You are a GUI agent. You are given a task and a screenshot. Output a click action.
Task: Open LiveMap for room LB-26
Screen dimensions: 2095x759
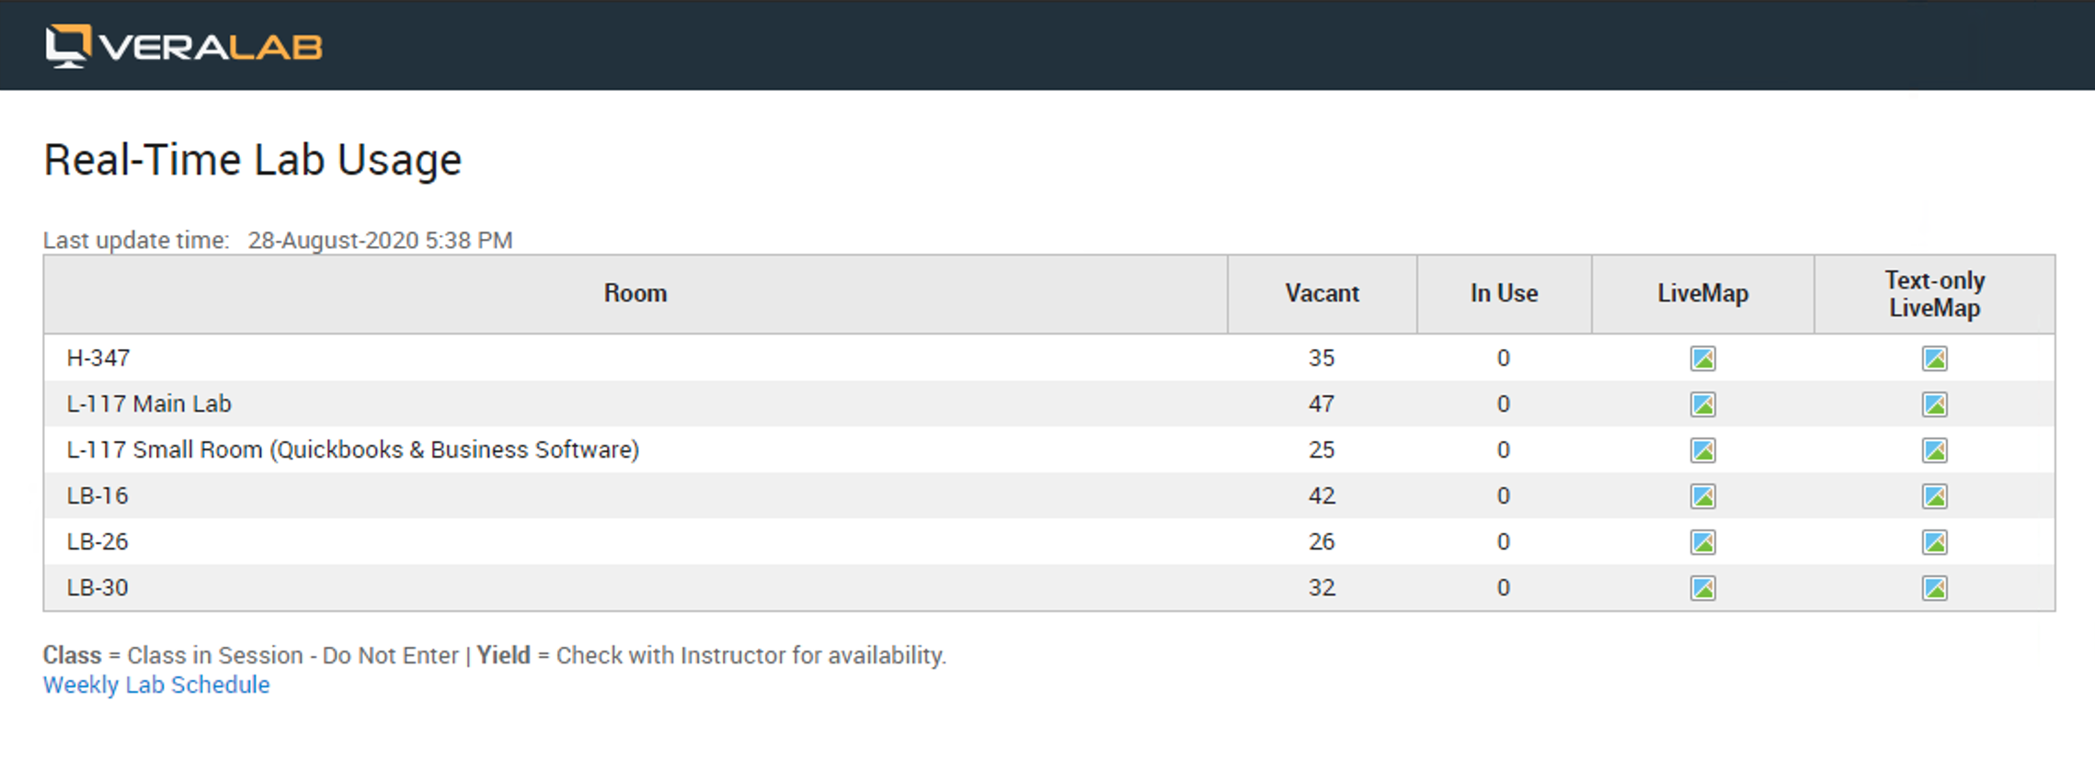(x=1702, y=542)
